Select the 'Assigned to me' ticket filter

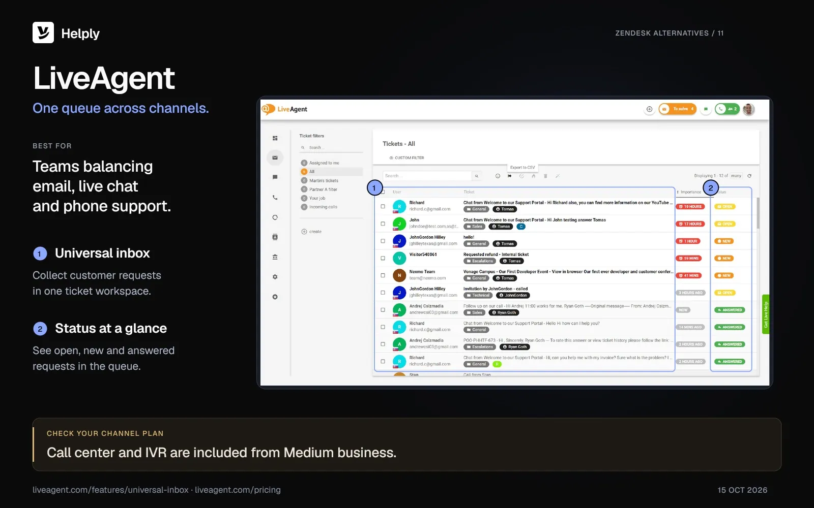[331, 163]
